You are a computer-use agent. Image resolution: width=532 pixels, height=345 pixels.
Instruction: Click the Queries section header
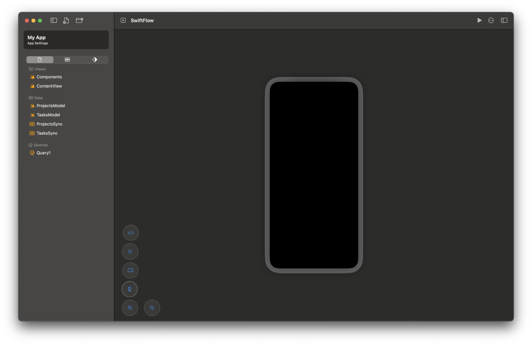(38, 145)
